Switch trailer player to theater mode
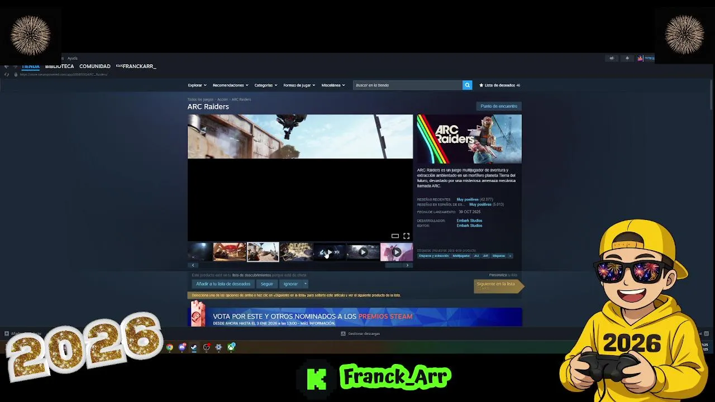The width and height of the screenshot is (715, 402). [395, 236]
